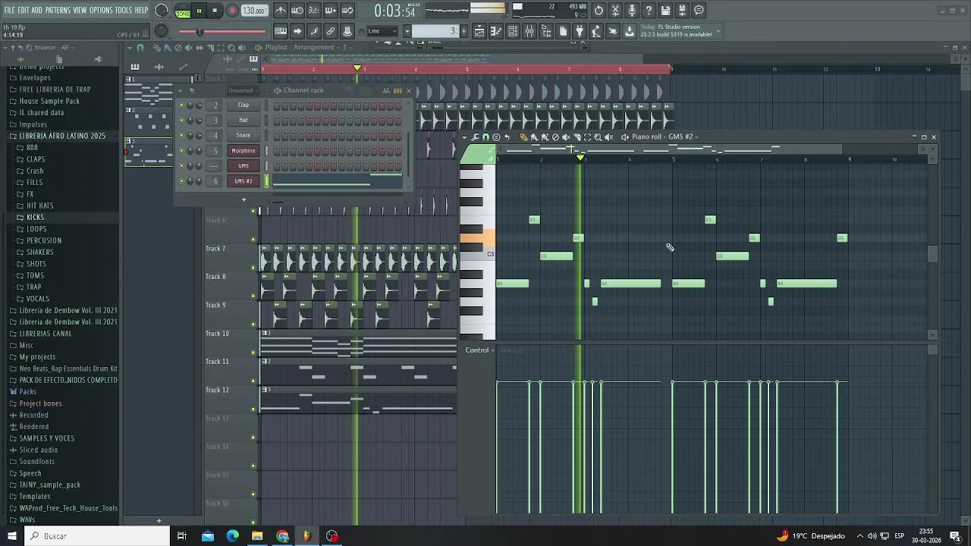971x546 pixels.
Task: Click the tempo field showing 130.000
Action: (x=254, y=11)
